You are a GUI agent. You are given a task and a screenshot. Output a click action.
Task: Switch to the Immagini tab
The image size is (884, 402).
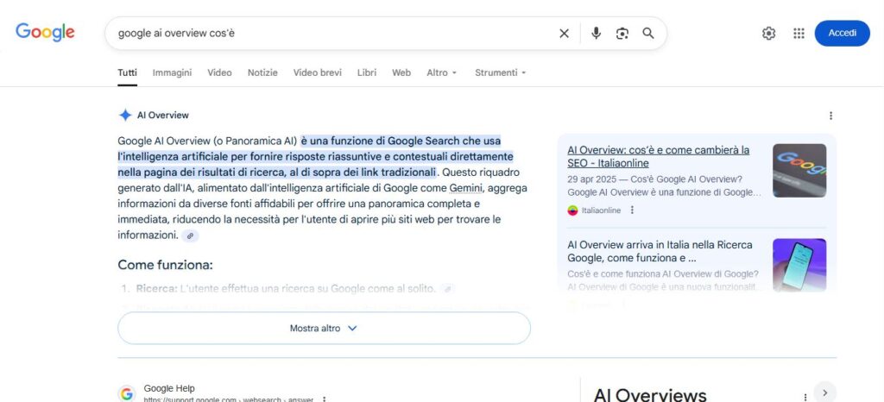click(x=172, y=72)
